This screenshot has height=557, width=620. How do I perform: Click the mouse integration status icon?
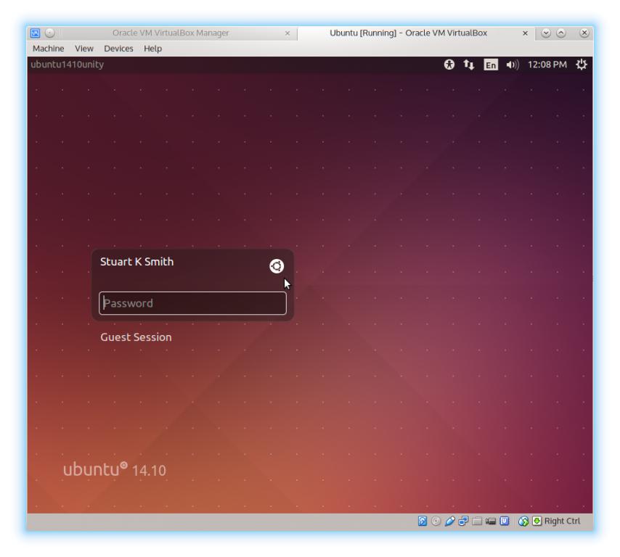522,521
